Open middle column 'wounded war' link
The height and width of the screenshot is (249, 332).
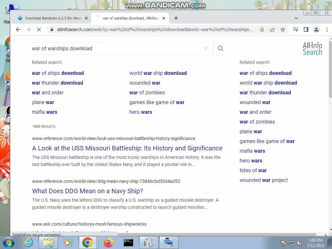click(x=145, y=83)
